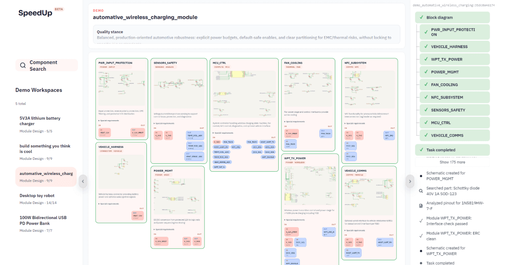
Task: Click the left collapse arrow button
Action: click(83, 181)
